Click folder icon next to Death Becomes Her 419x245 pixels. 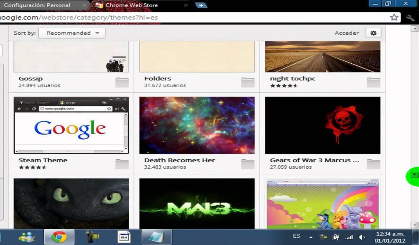coord(248,164)
